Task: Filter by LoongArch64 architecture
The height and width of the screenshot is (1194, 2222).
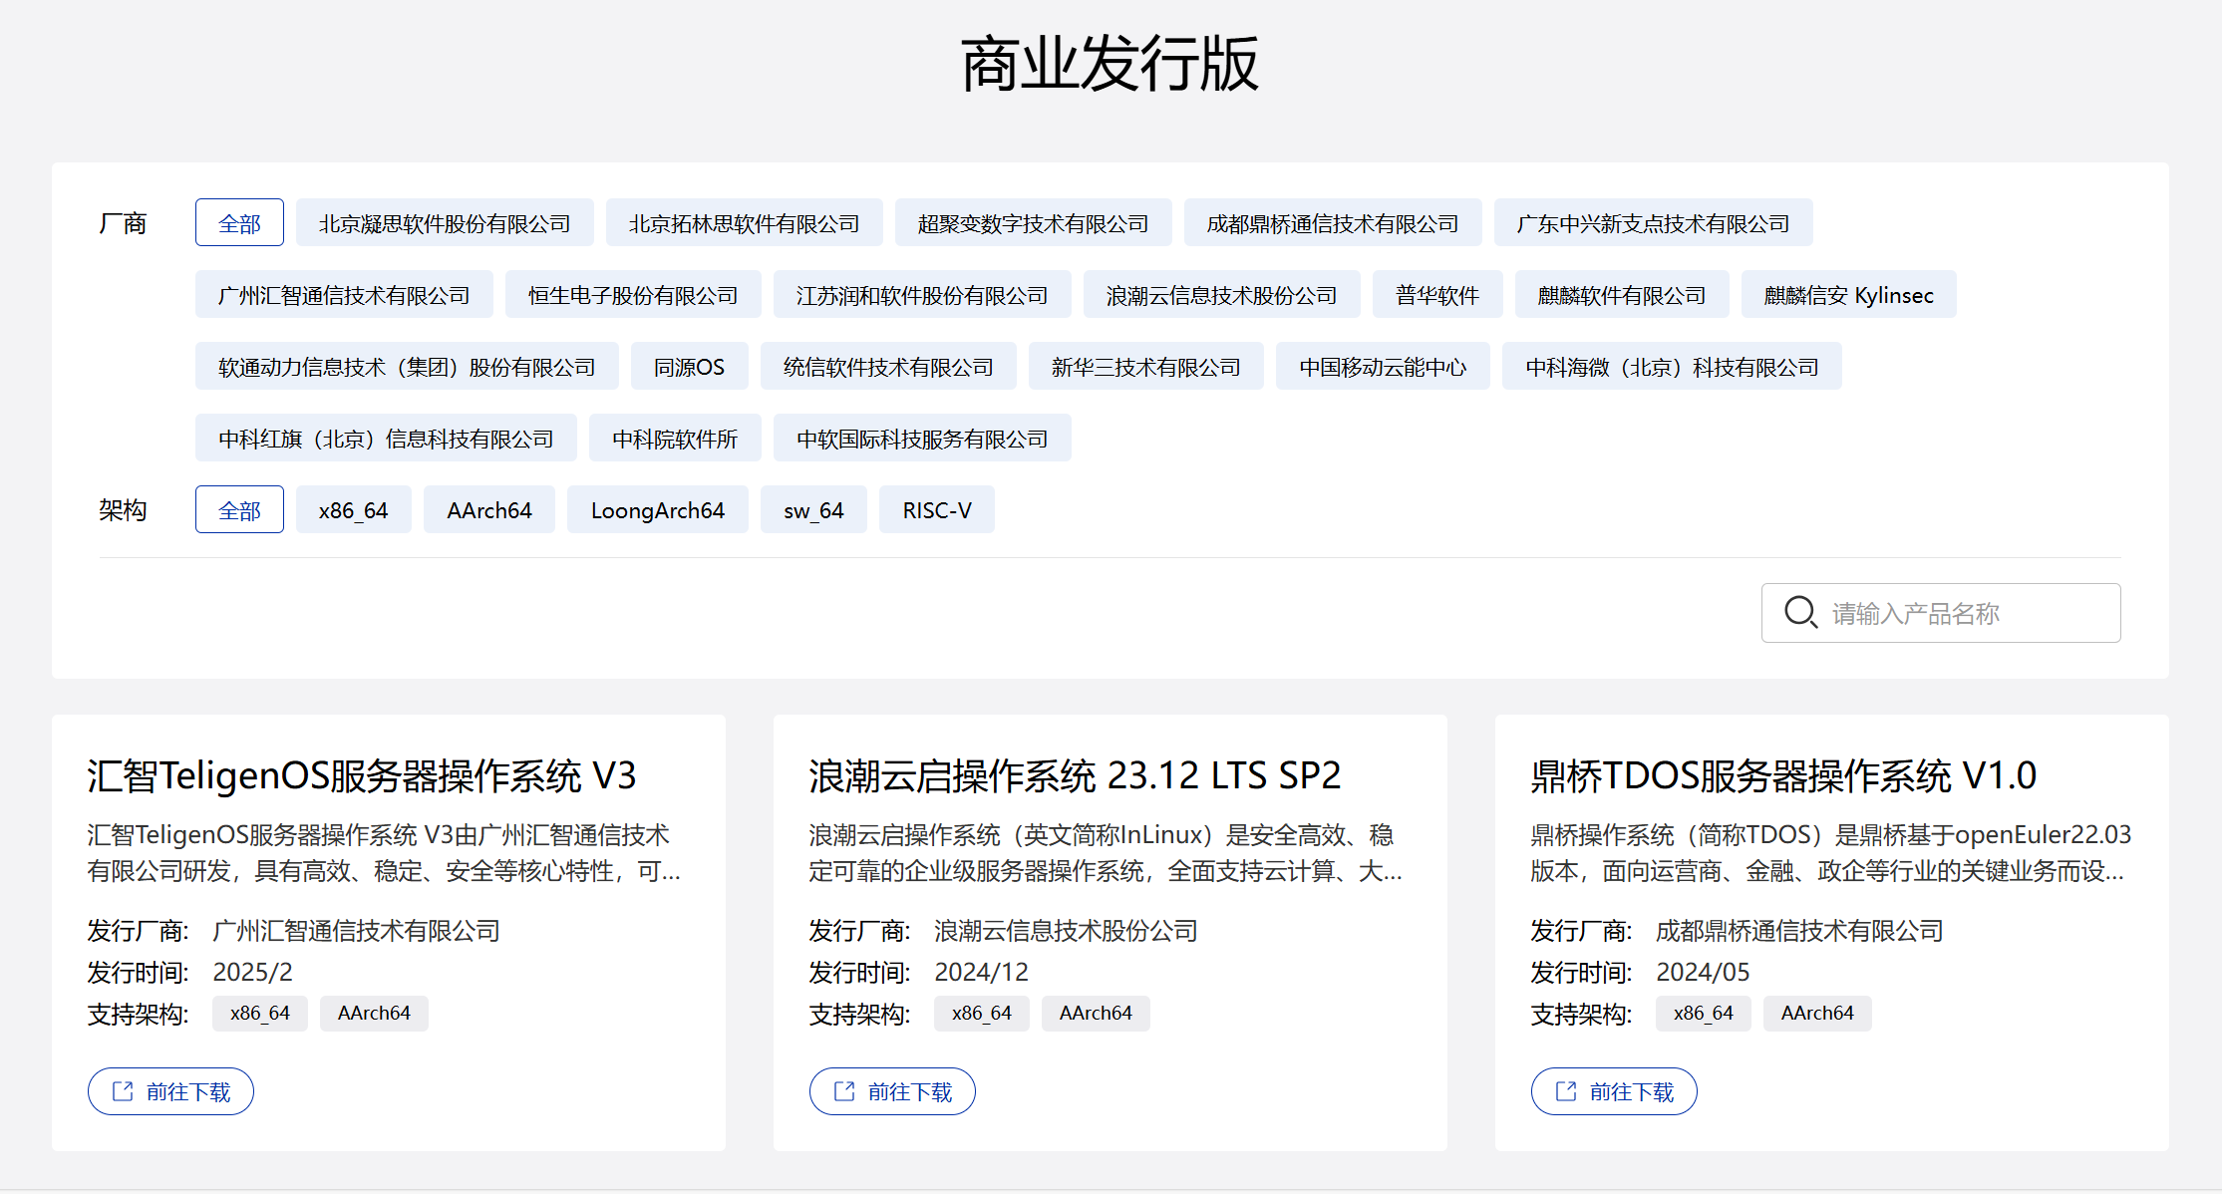Action: click(657, 510)
